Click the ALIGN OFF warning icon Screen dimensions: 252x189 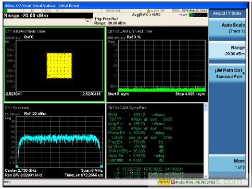[148, 11]
